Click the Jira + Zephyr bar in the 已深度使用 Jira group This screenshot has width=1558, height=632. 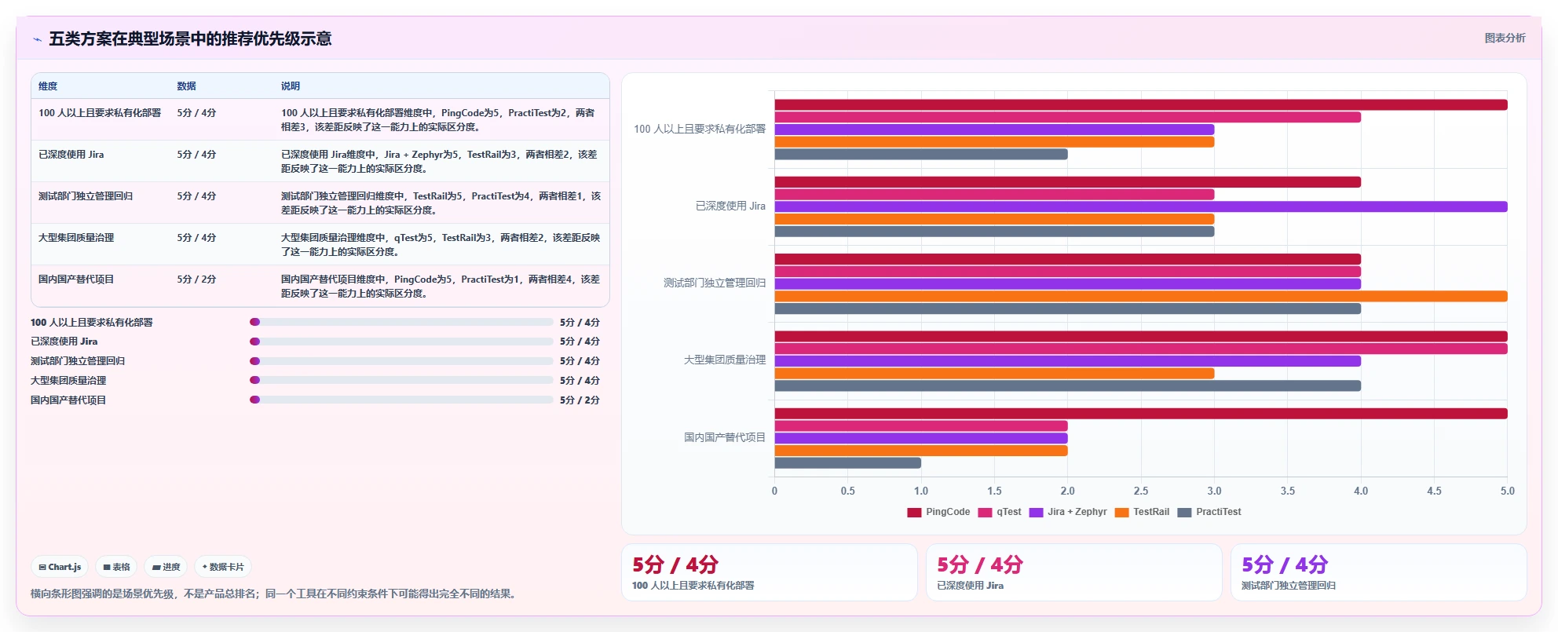point(1141,207)
